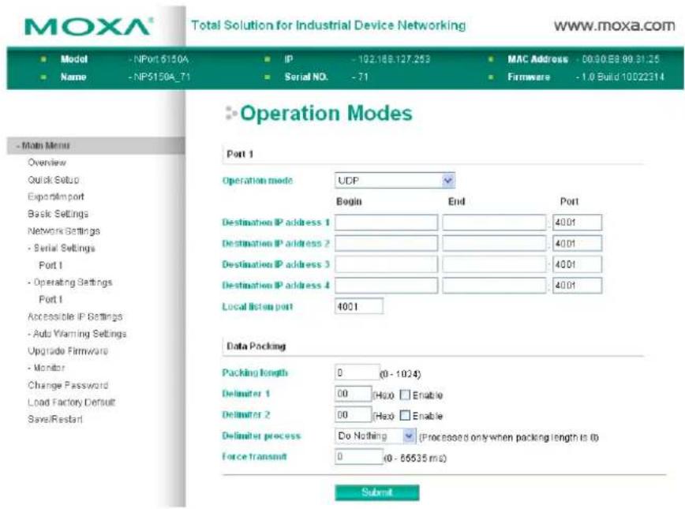Image resolution: width=685 pixels, height=509 pixels.
Task: Open the Operation mode UDP dropdown
Action: (395, 181)
